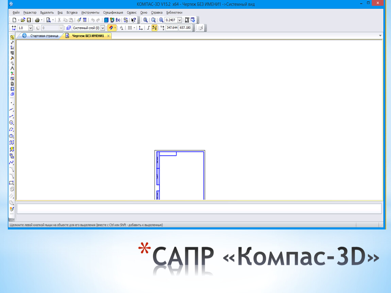Create a new document with the blank-page icon
The image size is (391, 293).
(x=15, y=20)
